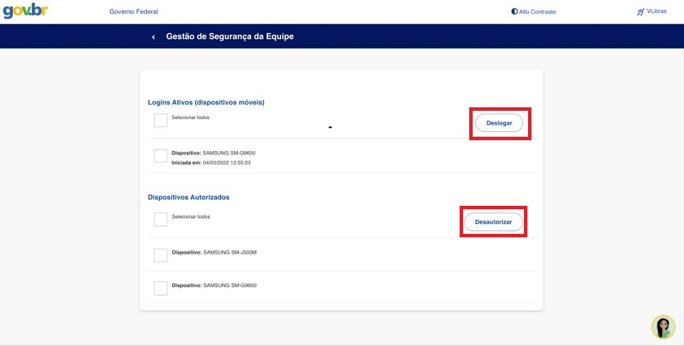Open the virtual assistant avatar
684x346 pixels.
coord(663,327)
